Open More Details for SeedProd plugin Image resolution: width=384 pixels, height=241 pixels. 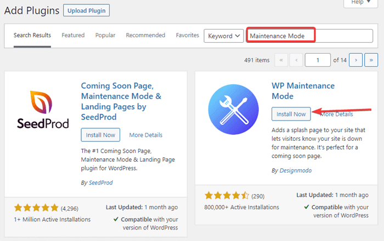point(146,135)
